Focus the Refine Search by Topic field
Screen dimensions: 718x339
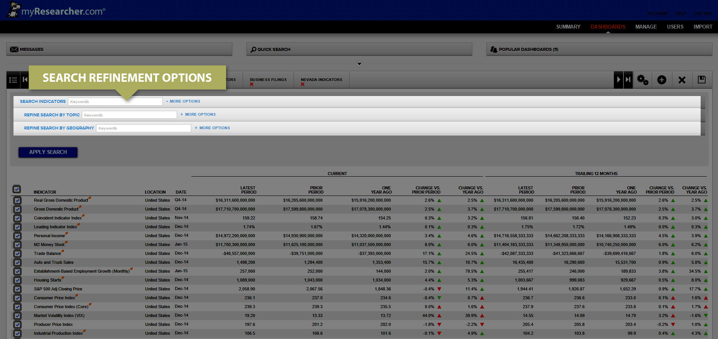coord(129,115)
